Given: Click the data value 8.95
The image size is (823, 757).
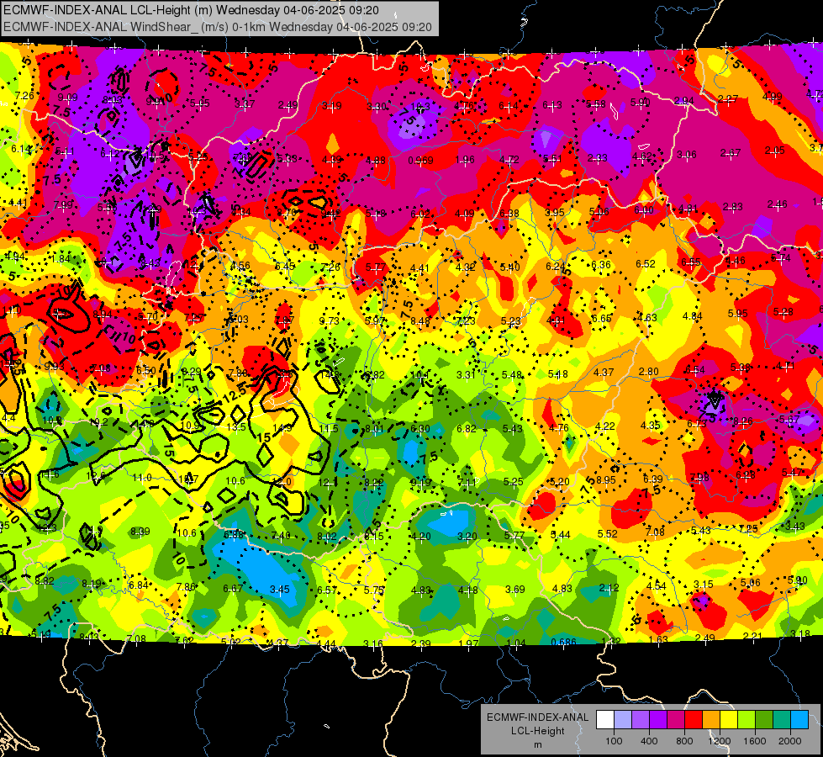Looking at the screenshot, I should pyautogui.click(x=606, y=479).
